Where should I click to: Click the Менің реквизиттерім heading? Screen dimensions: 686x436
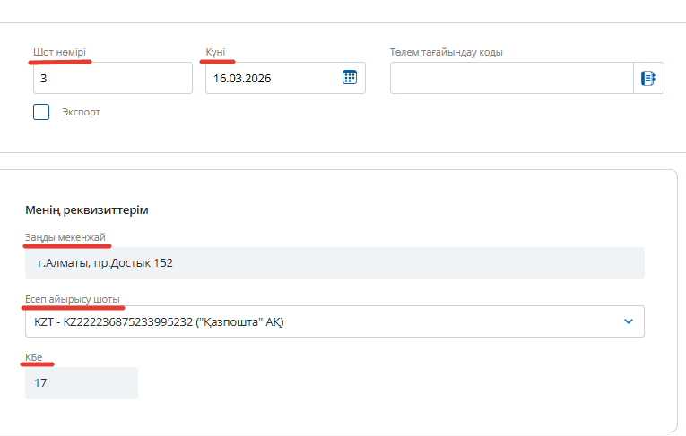tap(87, 210)
